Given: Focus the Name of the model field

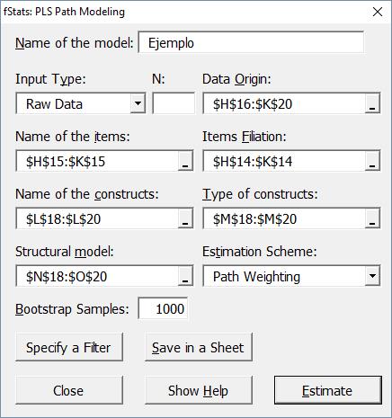Looking at the screenshot, I should tap(251, 42).
